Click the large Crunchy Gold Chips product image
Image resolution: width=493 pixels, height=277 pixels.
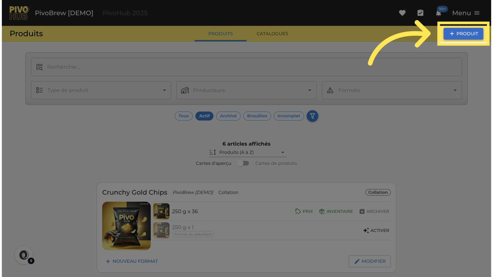(x=126, y=226)
